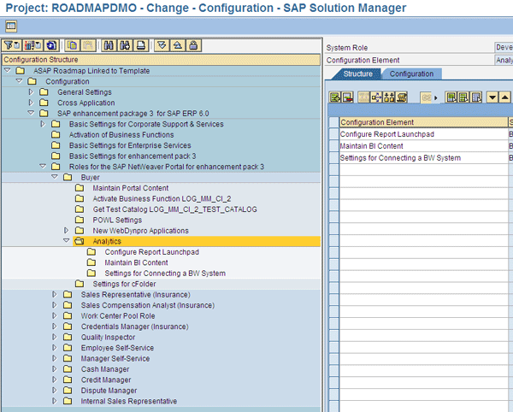Select Activation of Business Functions node
The width and height of the screenshot is (513, 412).
point(121,135)
